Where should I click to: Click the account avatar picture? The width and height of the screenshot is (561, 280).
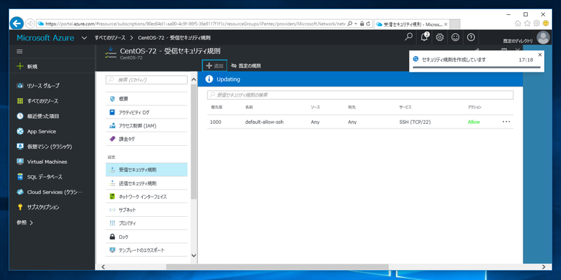point(543,38)
